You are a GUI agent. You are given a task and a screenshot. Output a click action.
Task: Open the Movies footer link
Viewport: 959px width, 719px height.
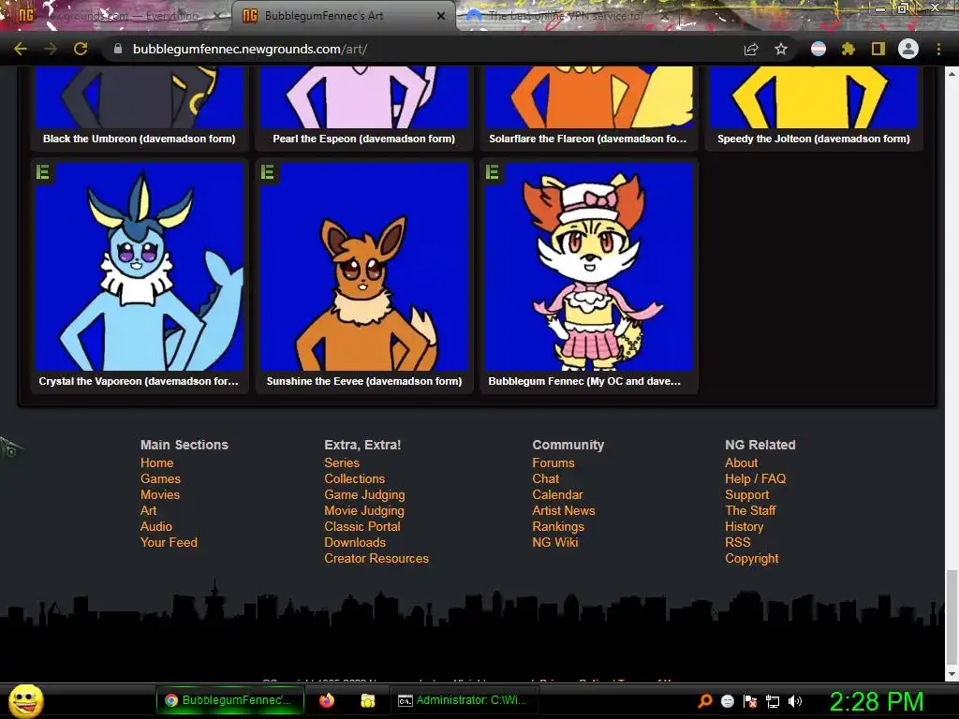point(160,494)
